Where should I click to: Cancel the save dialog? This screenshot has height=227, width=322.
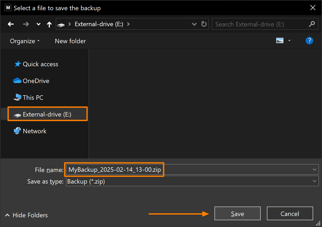coord(290,213)
